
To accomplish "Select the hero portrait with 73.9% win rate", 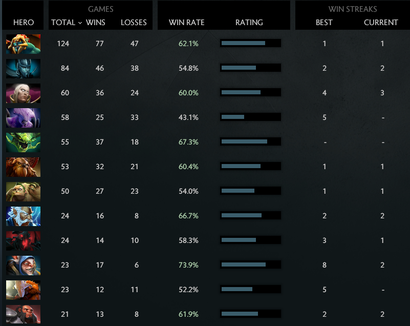I will (x=23, y=264).
